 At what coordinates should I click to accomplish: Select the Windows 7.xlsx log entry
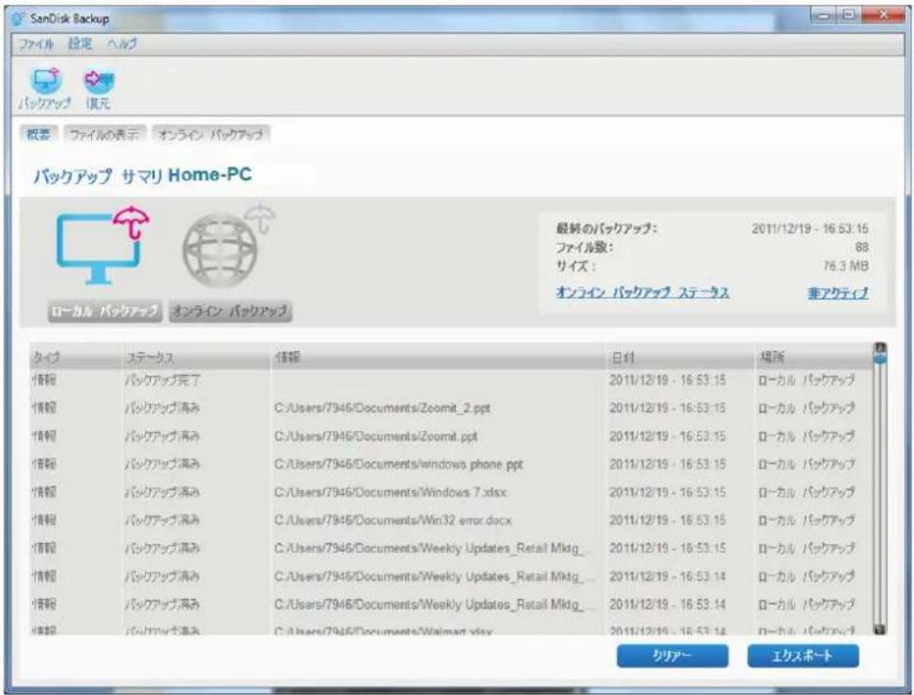point(452,492)
